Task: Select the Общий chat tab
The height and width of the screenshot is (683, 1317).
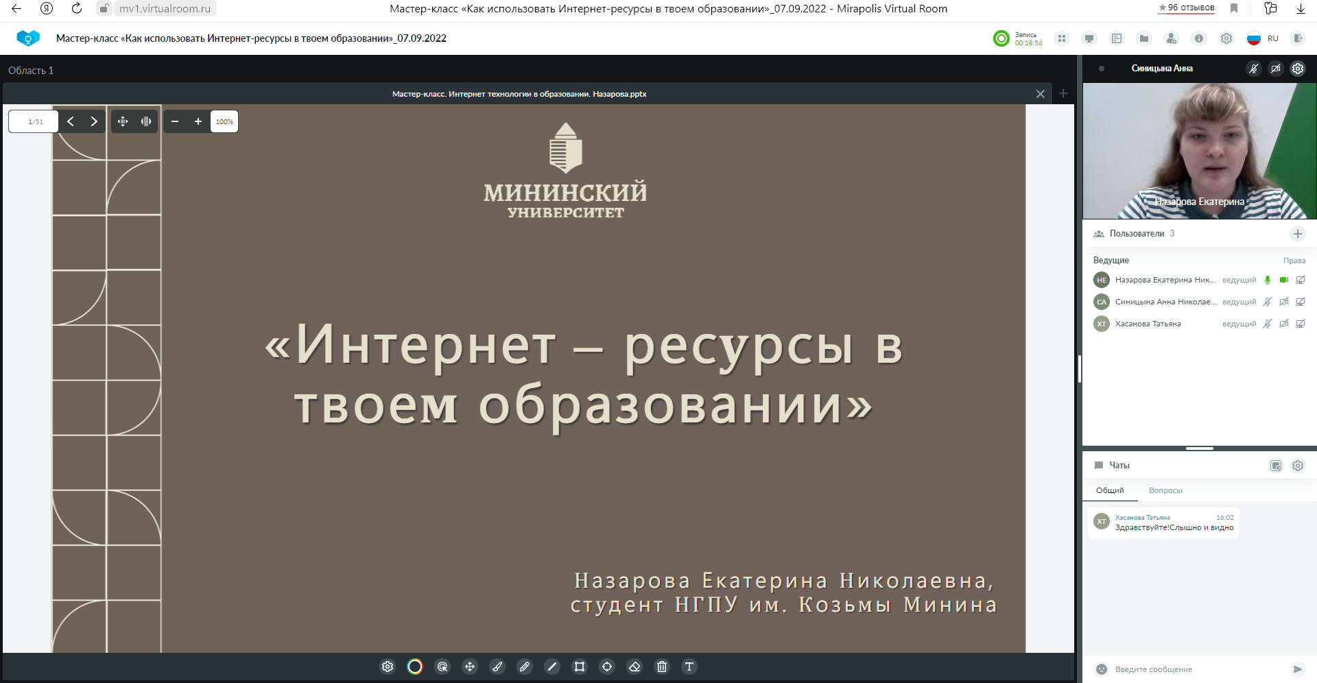Action: pos(1110,490)
